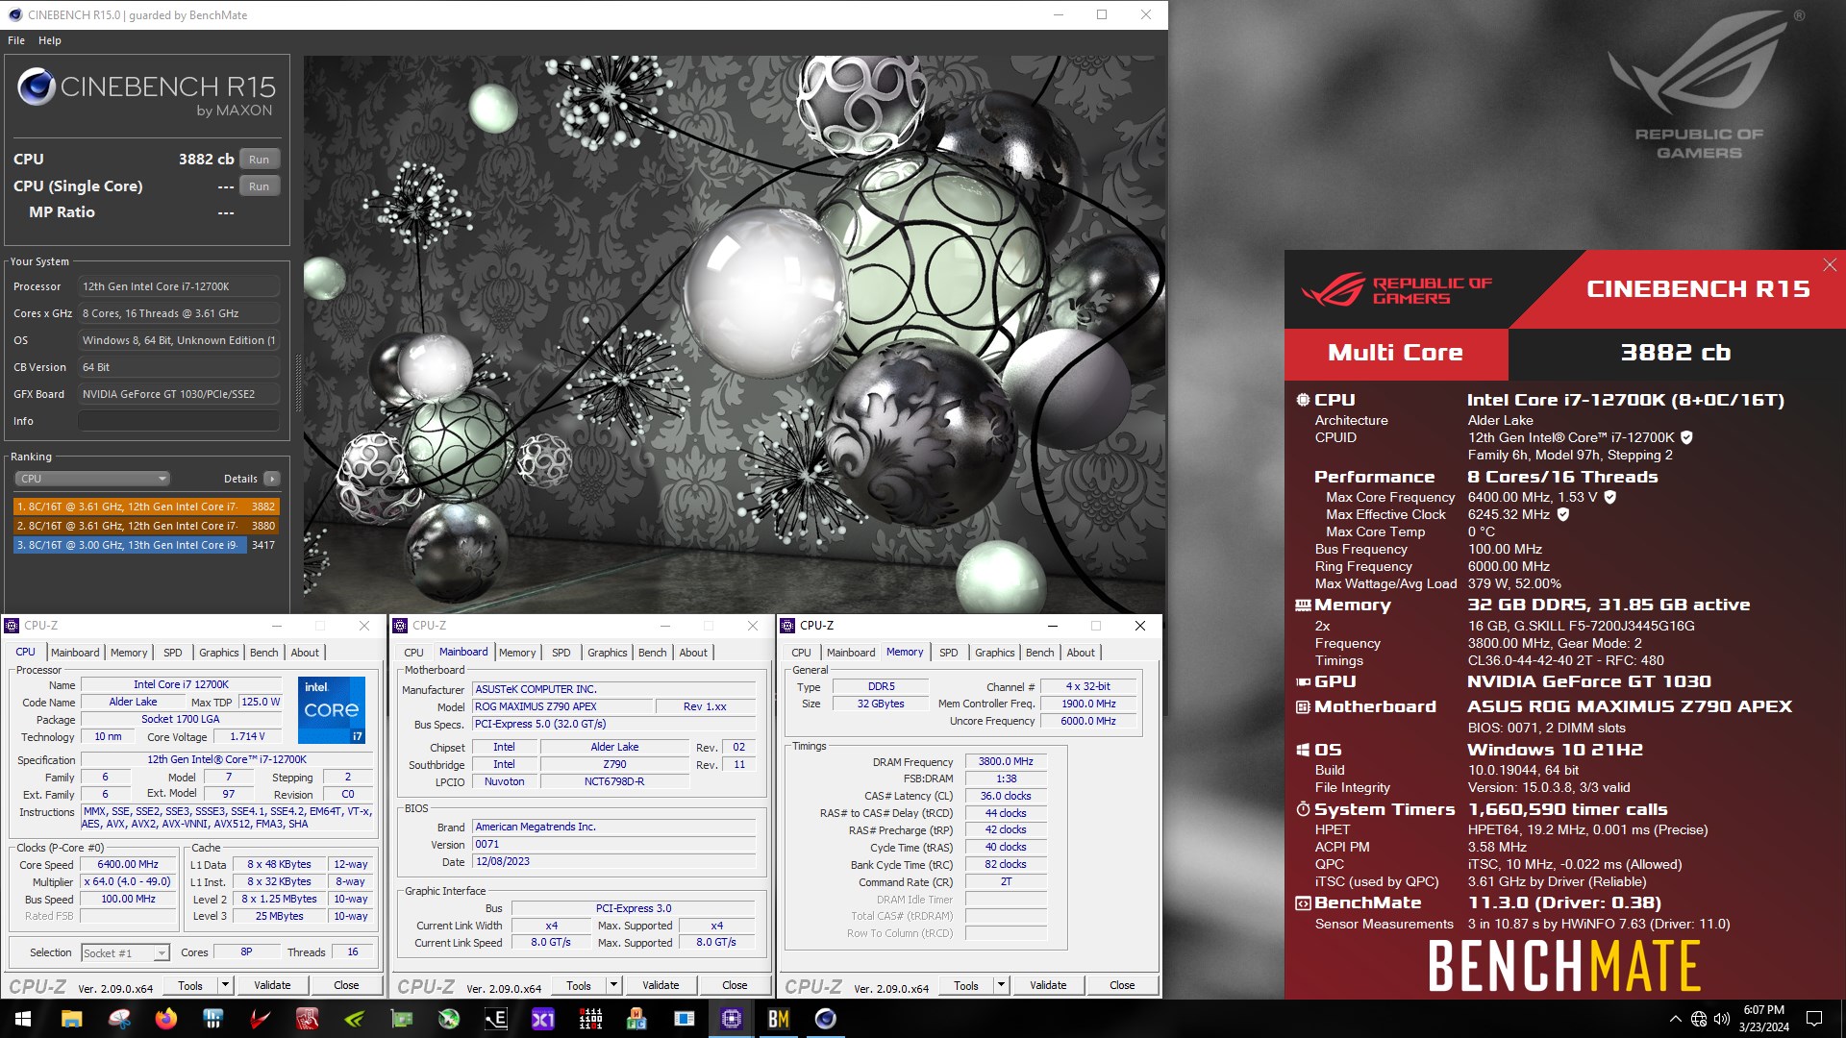Screen dimensions: 1846x1038
Task: Click Close button in left CPU-Z window
Action: coord(346,985)
